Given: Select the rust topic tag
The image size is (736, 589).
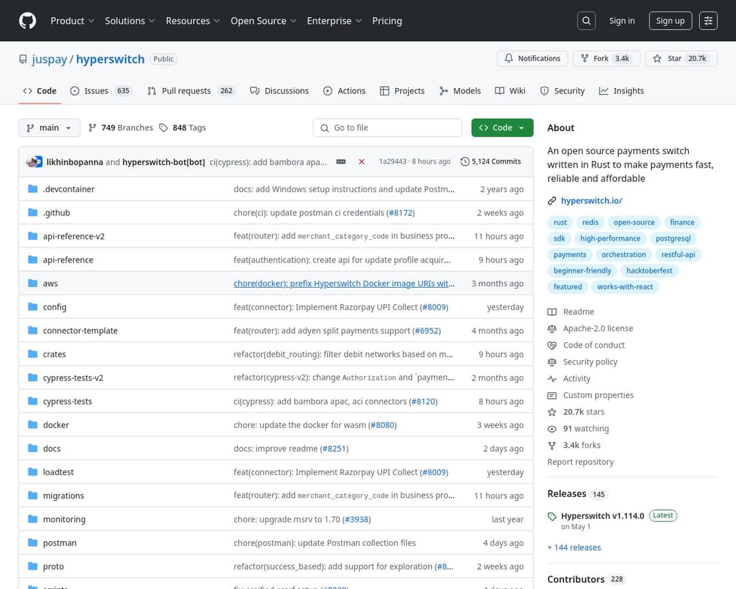Looking at the screenshot, I should (559, 223).
